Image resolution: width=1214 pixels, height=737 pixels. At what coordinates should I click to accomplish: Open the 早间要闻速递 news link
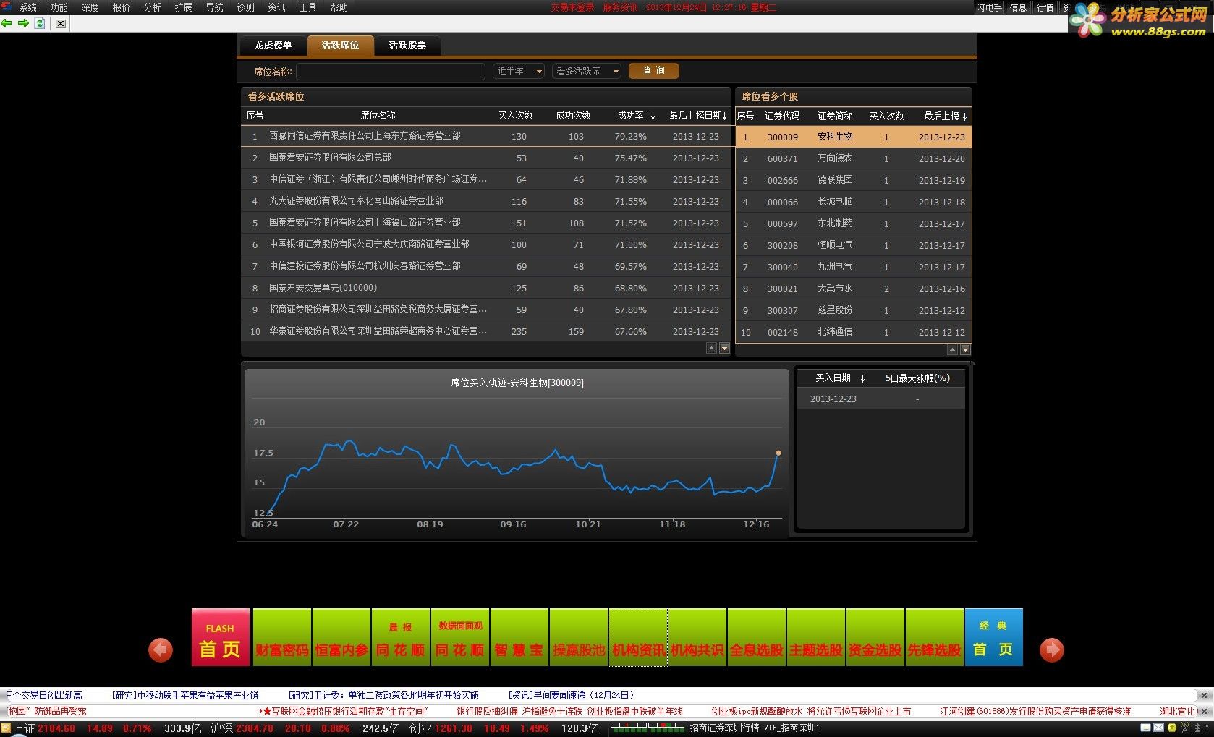[572, 696]
